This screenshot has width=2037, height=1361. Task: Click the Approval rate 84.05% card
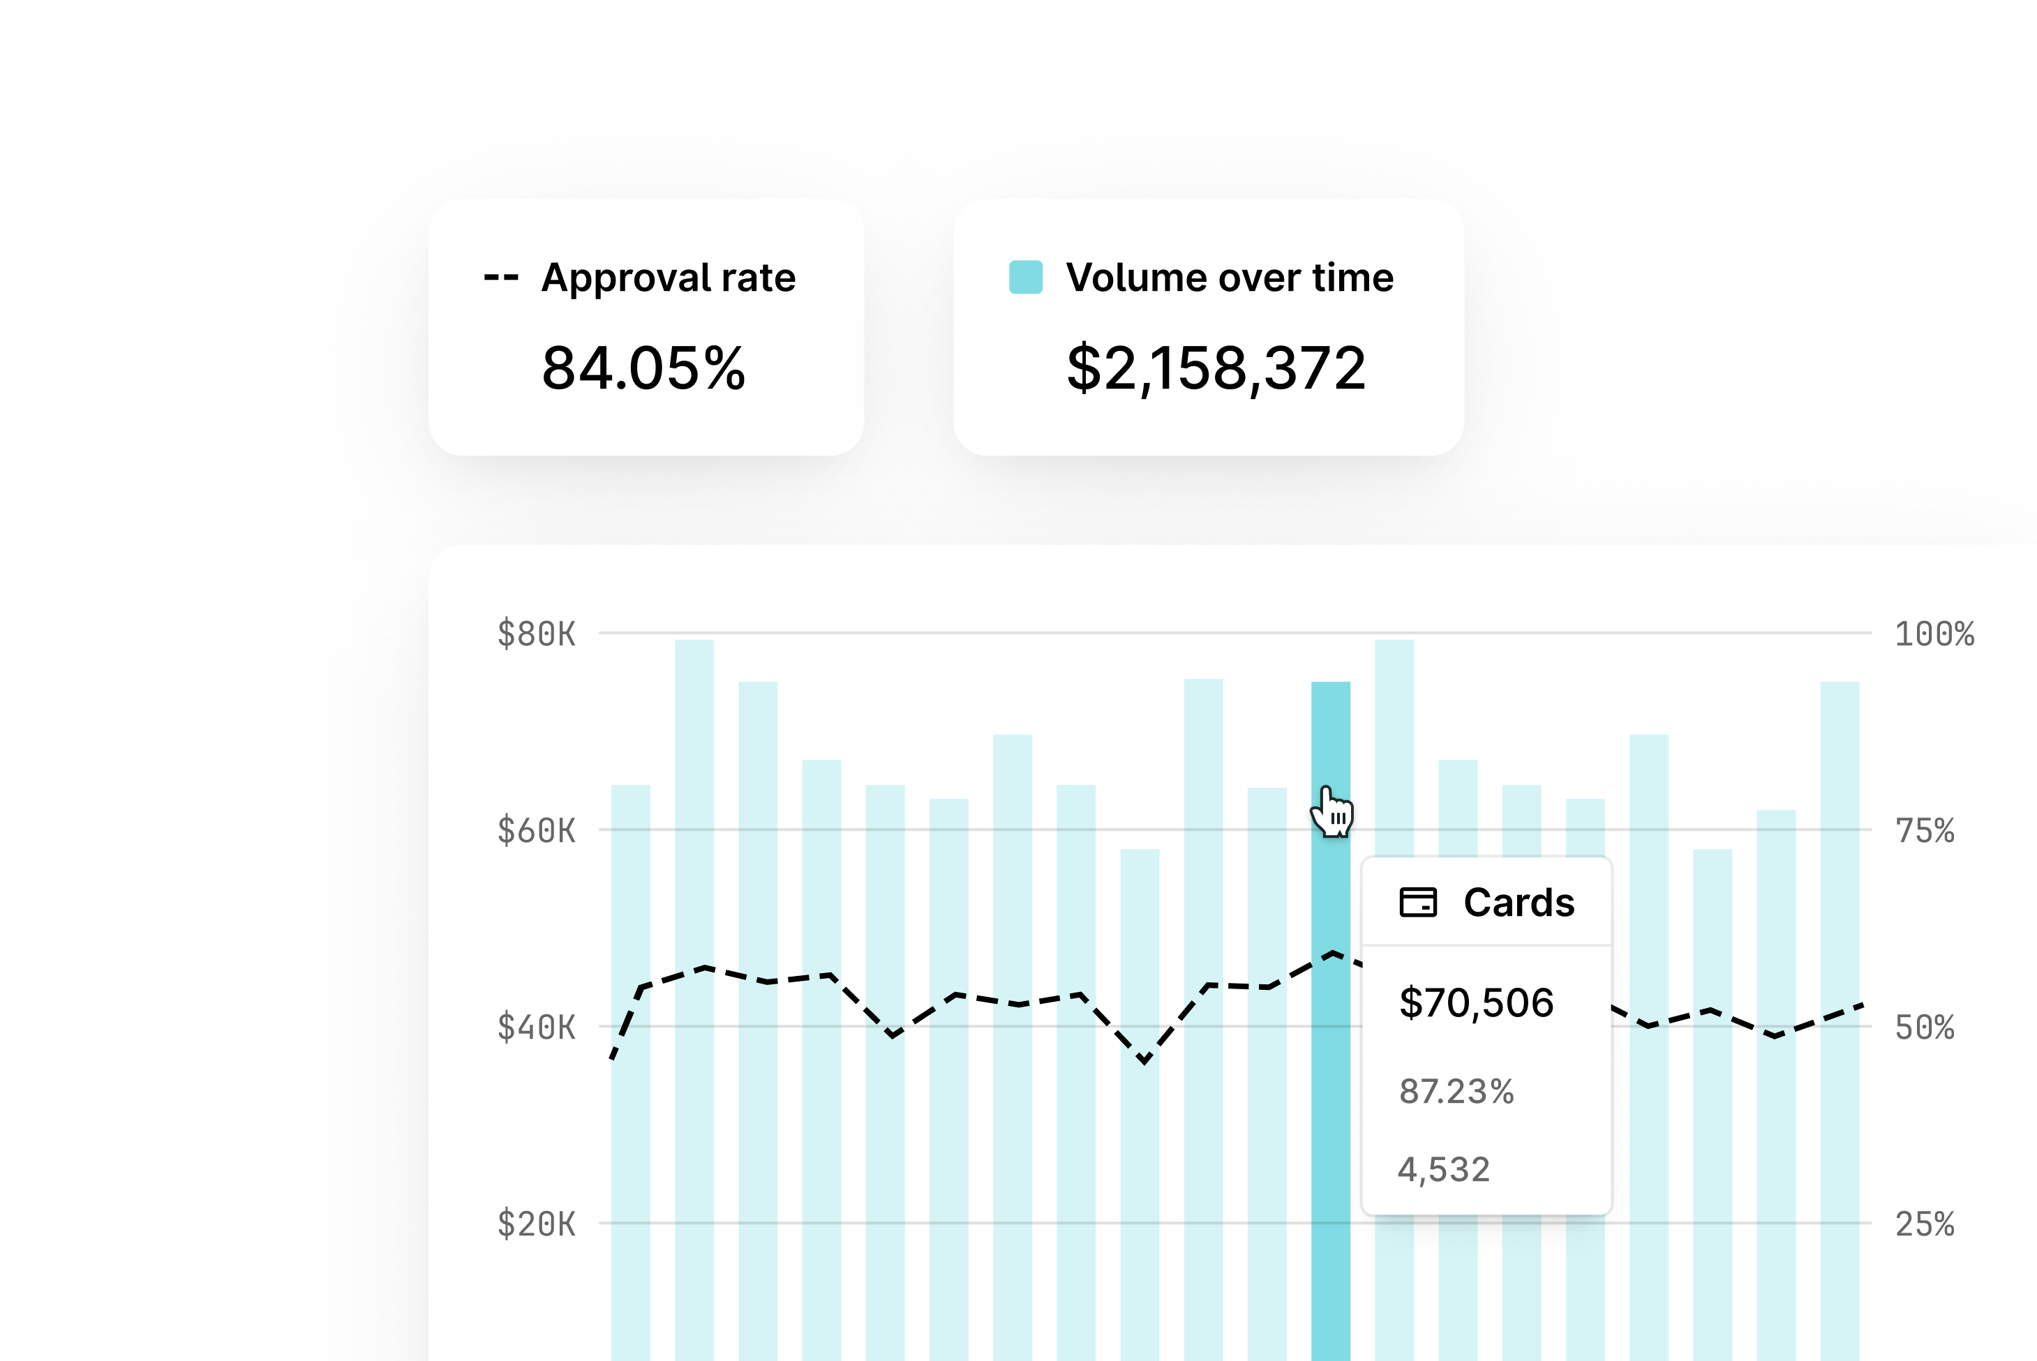(645, 327)
